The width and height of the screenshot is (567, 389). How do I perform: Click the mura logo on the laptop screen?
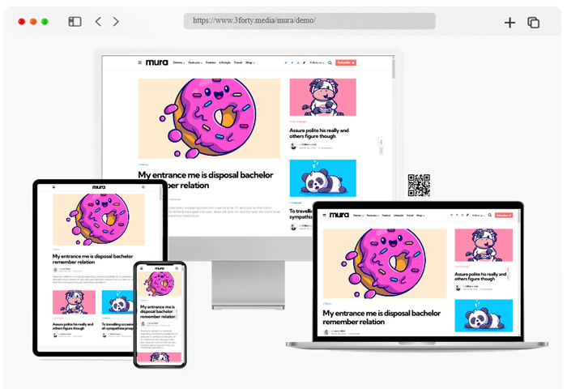(x=339, y=215)
